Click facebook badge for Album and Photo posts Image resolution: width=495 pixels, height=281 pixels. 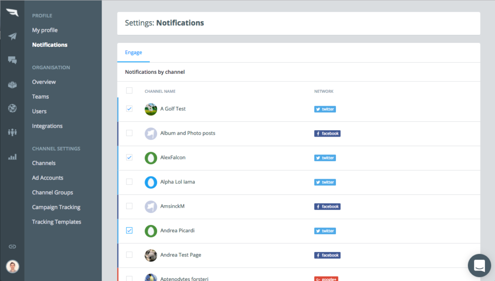coord(327,133)
